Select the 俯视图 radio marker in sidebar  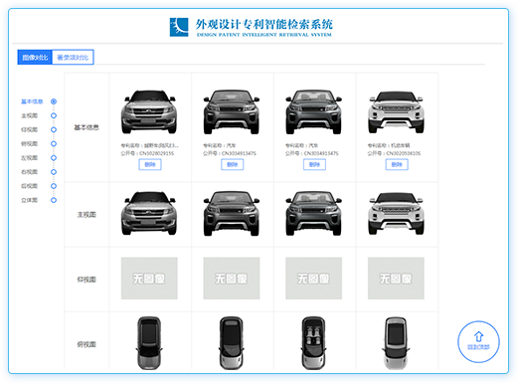[x=54, y=144]
